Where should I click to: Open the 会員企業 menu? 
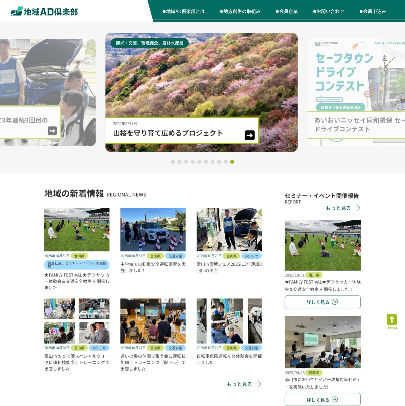pyautogui.click(x=287, y=11)
